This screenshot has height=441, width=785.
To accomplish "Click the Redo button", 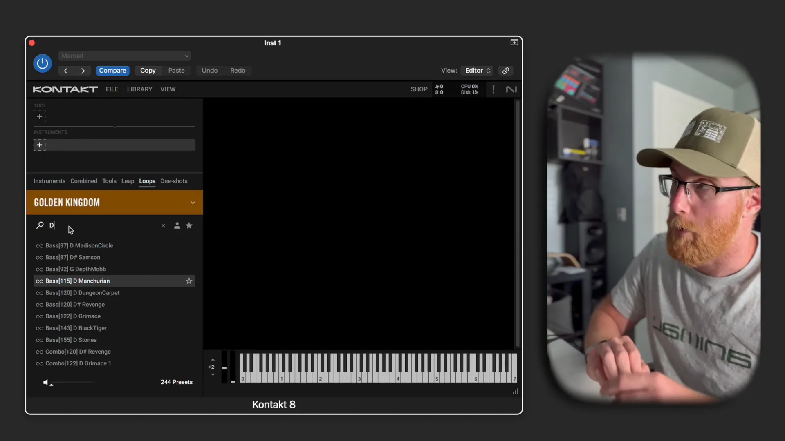I will (238, 71).
